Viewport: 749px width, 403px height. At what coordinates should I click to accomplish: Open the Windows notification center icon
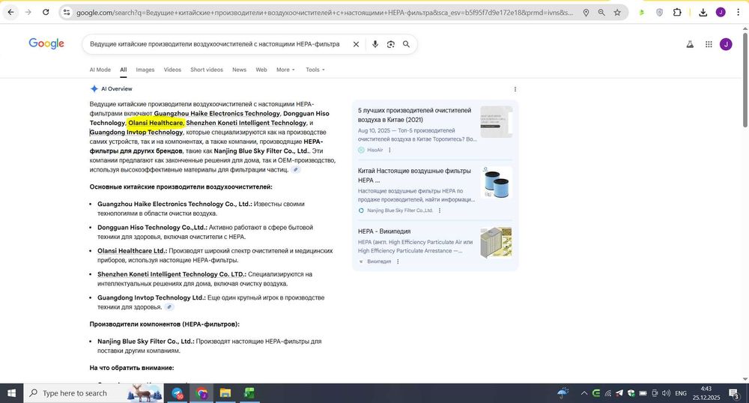pos(734,393)
